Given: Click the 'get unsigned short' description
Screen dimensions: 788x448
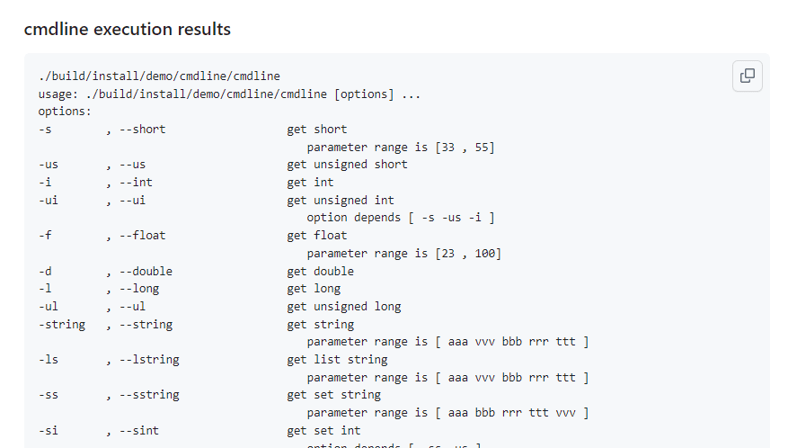Looking at the screenshot, I should click(x=347, y=165).
